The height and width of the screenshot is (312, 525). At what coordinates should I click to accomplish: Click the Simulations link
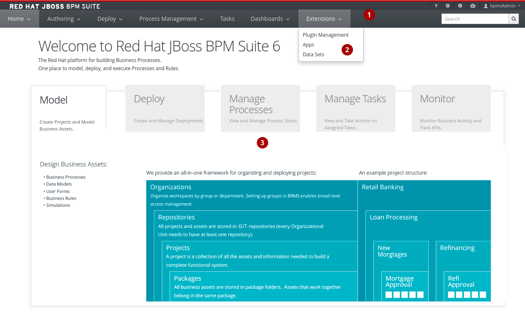pyautogui.click(x=58, y=205)
